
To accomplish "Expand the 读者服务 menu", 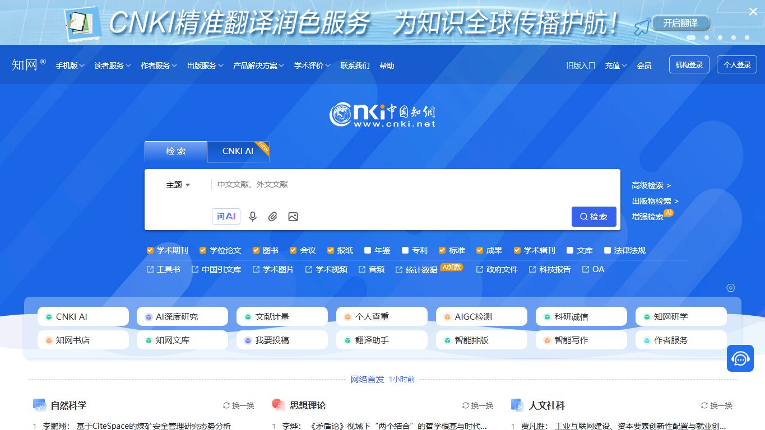I will pos(113,66).
